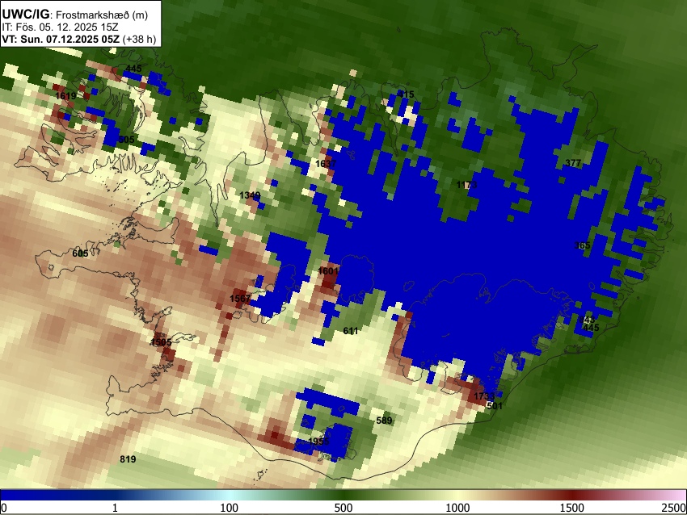This screenshot has height=515, width=687.
Task: Select the '377' height value
Action: pos(573,163)
